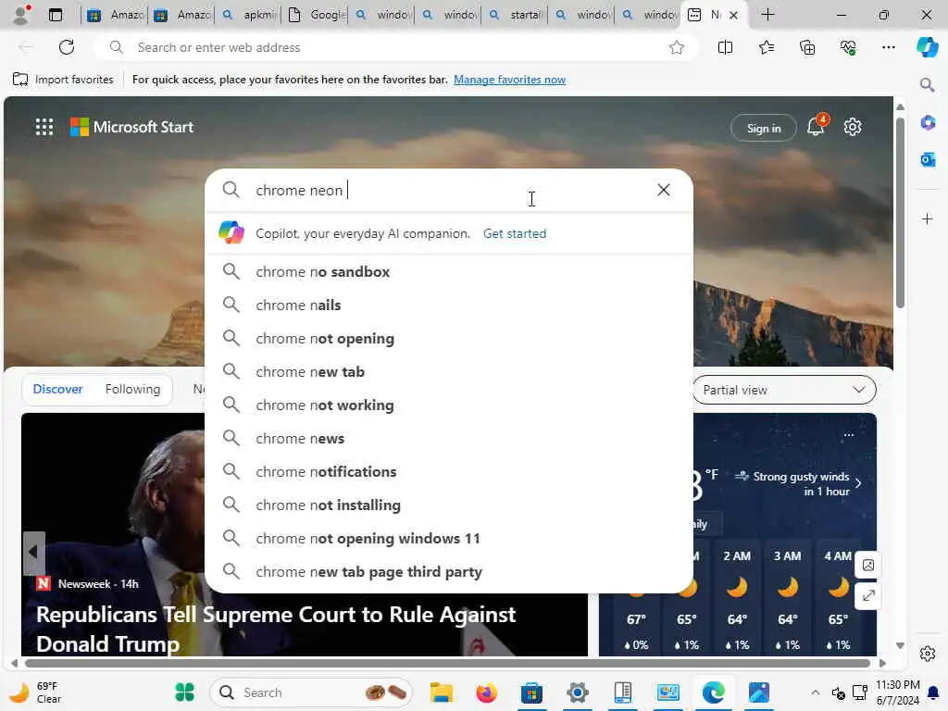Click weather card more options dots
The width and height of the screenshot is (948, 711).
tap(849, 435)
